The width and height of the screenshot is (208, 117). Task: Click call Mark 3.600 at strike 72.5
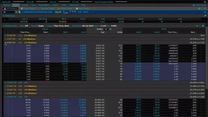46,45
